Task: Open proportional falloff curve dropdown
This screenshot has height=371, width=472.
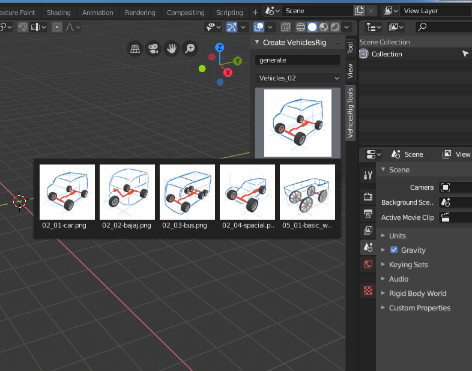Action: [x=73, y=27]
